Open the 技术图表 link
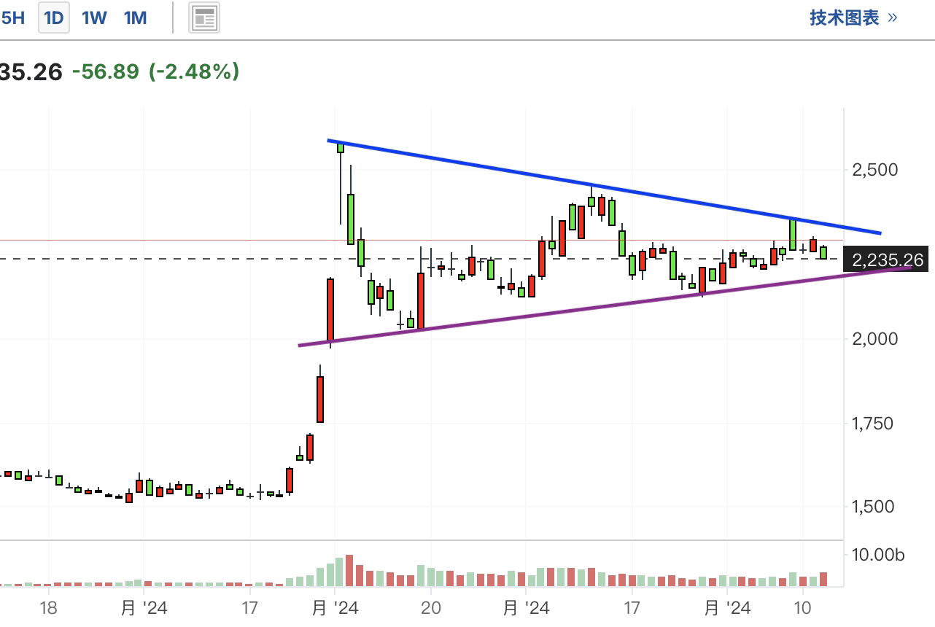935x627 pixels. [x=854, y=18]
